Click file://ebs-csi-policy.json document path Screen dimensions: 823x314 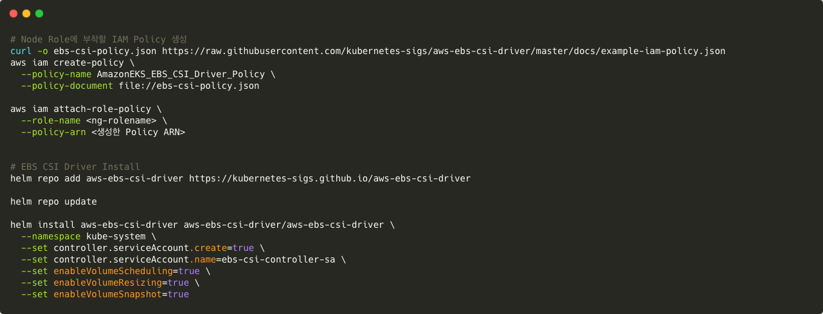pos(189,86)
